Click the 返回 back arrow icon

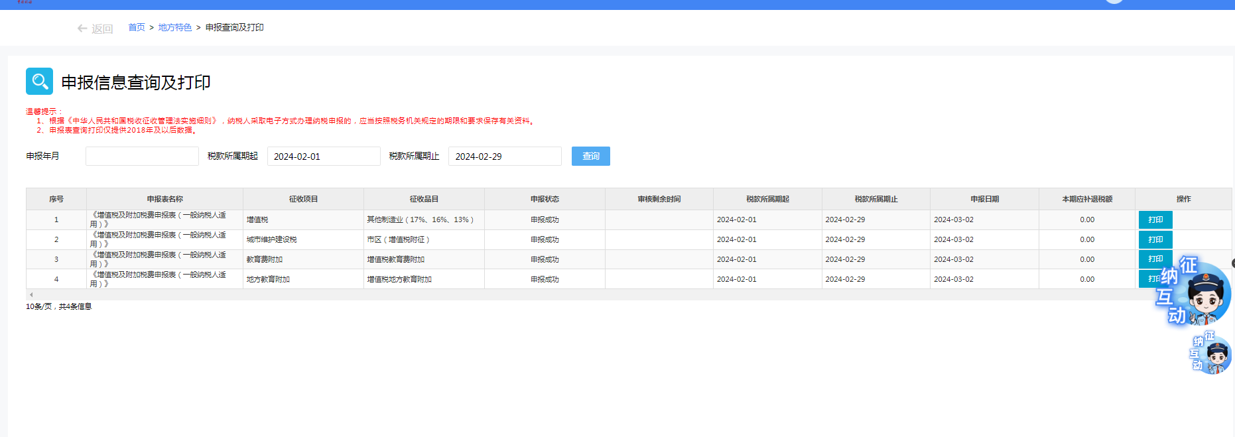[82, 29]
